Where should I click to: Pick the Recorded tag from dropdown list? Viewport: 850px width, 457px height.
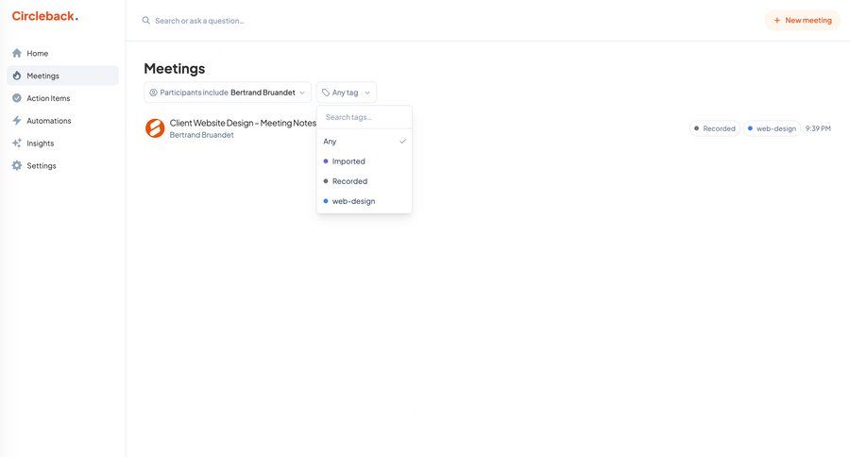click(364, 181)
